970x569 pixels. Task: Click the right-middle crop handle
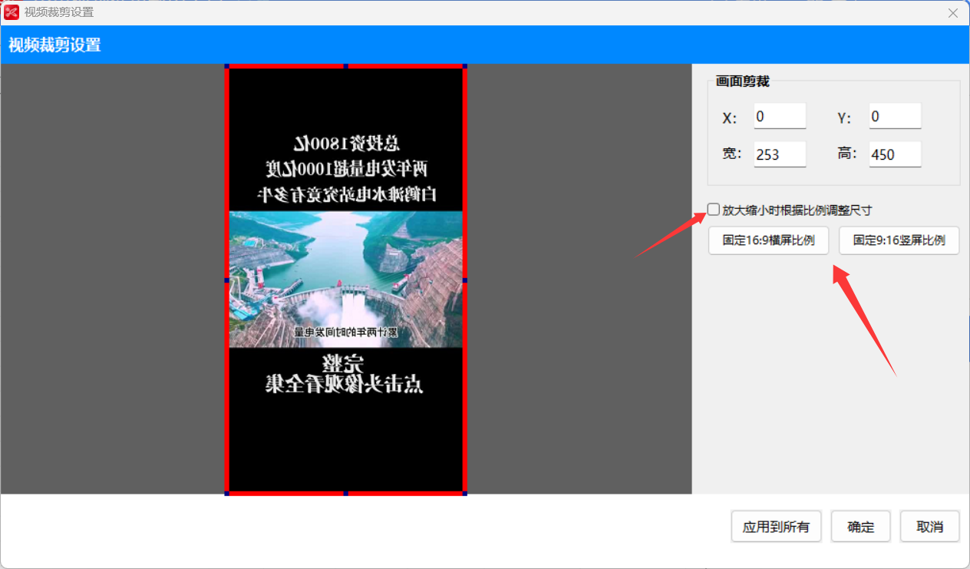click(464, 280)
